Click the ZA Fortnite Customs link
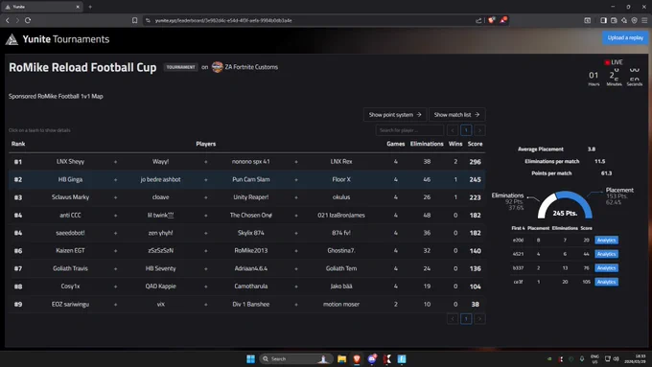 (251, 67)
